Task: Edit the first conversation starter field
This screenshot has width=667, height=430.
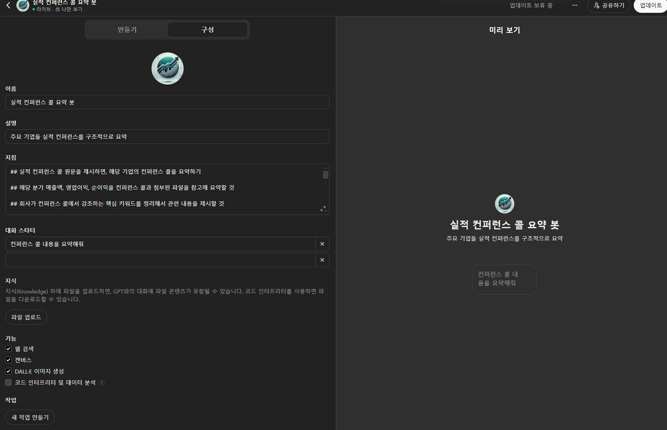Action: tap(160, 244)
